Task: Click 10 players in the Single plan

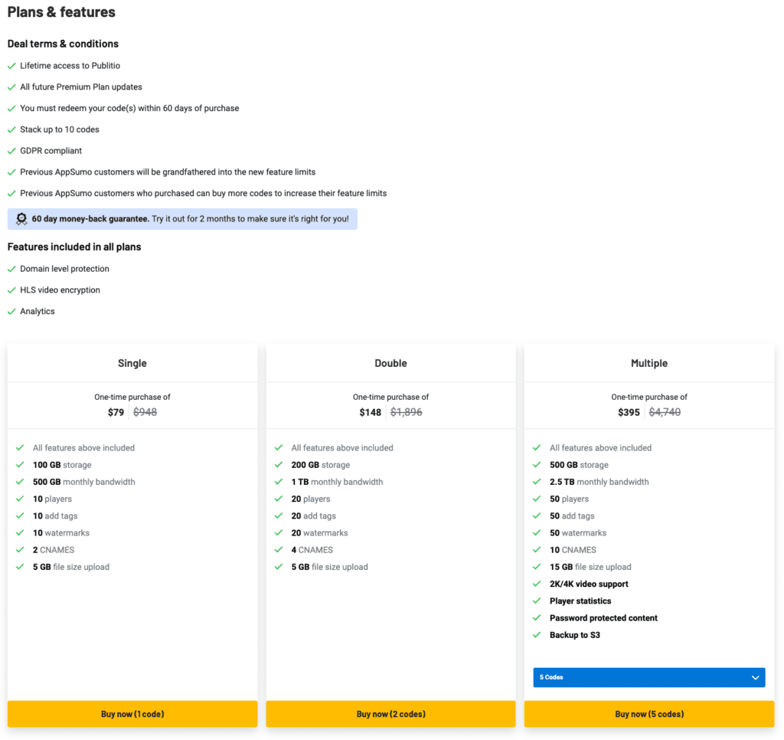Action: [x=53, y=499]
